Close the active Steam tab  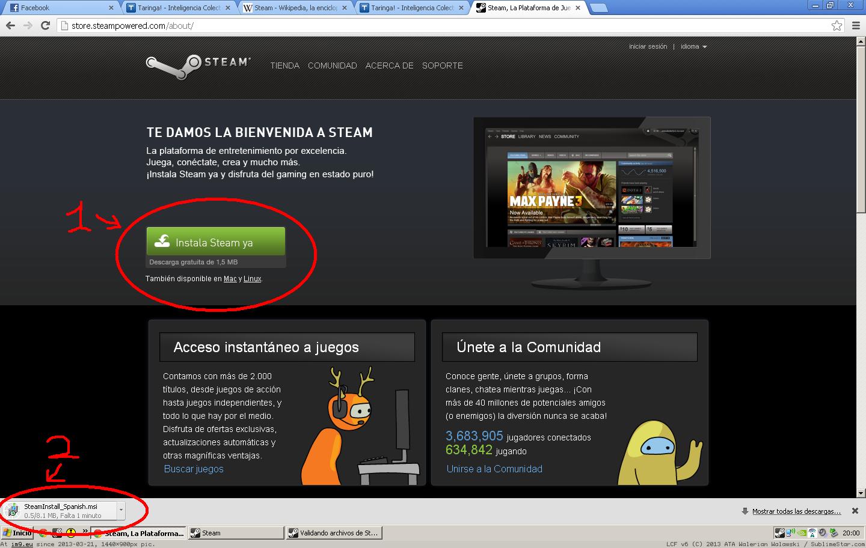coord(578,8)
